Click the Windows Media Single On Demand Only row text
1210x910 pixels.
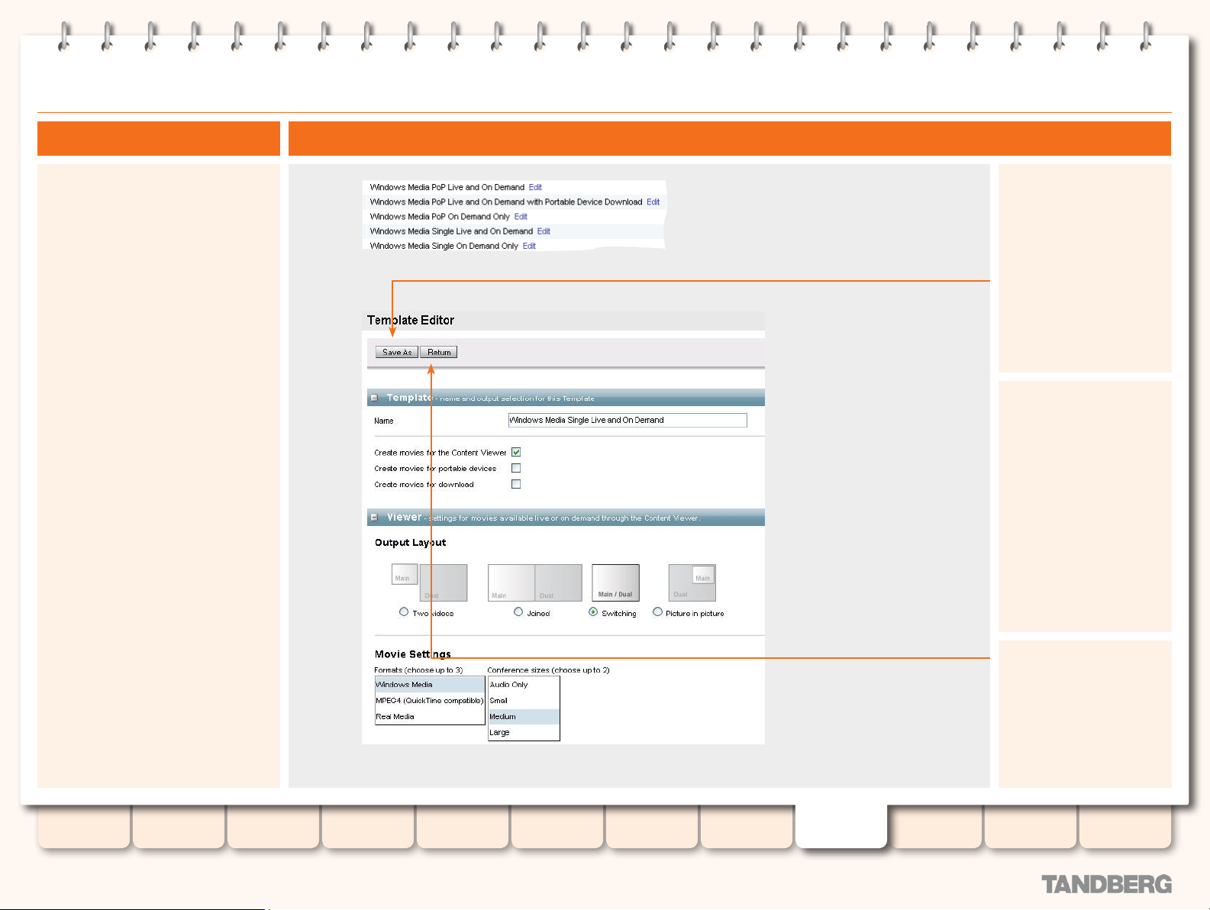coord(444,246)
